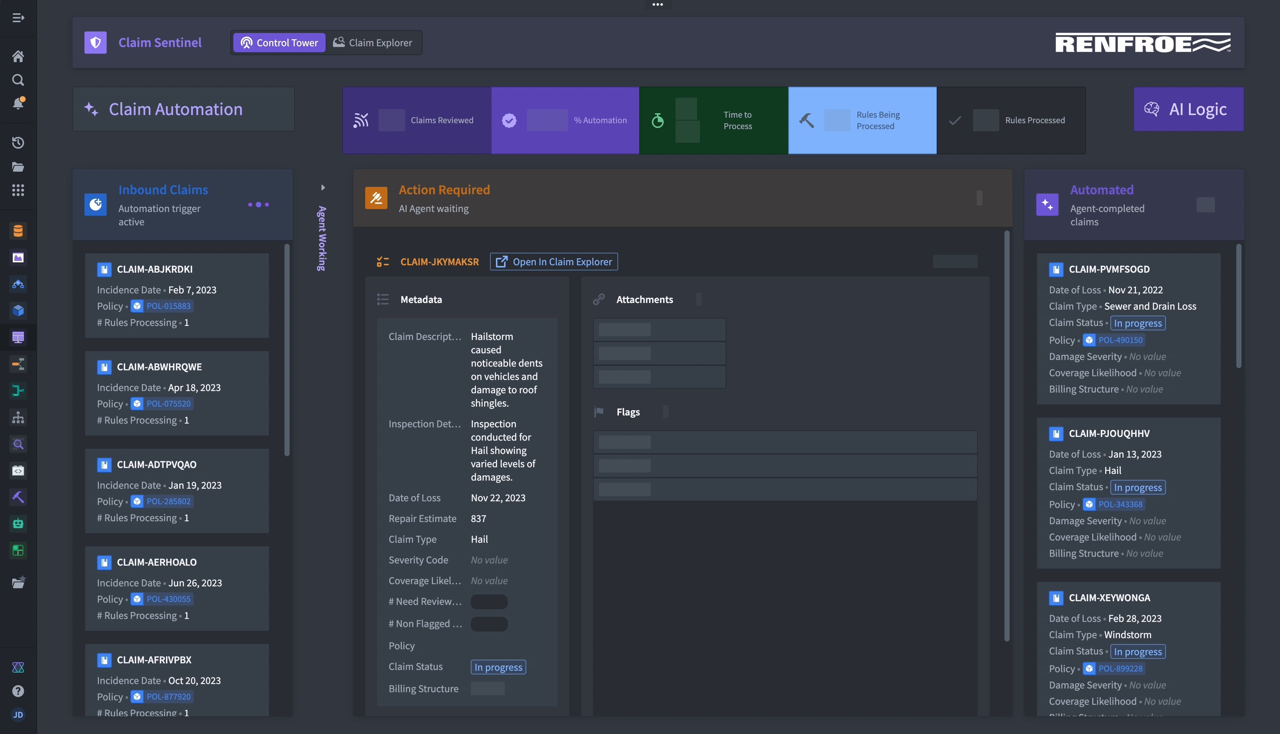
Task: Click the help icon at the sidebar bottom
Action: pyautogui.click(x=18, y=691)
